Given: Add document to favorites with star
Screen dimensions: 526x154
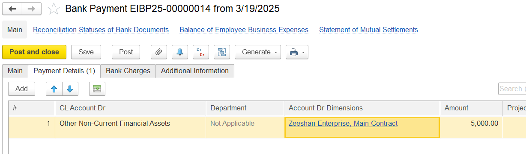Looking at the screenshot, I should [54, 9].
